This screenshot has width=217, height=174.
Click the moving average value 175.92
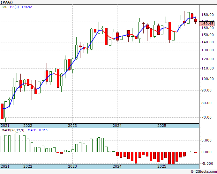[27, 7]
